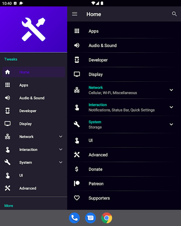
Task: Click the Audio & Sound speaker icon in drawer
Action: (8, 98)
